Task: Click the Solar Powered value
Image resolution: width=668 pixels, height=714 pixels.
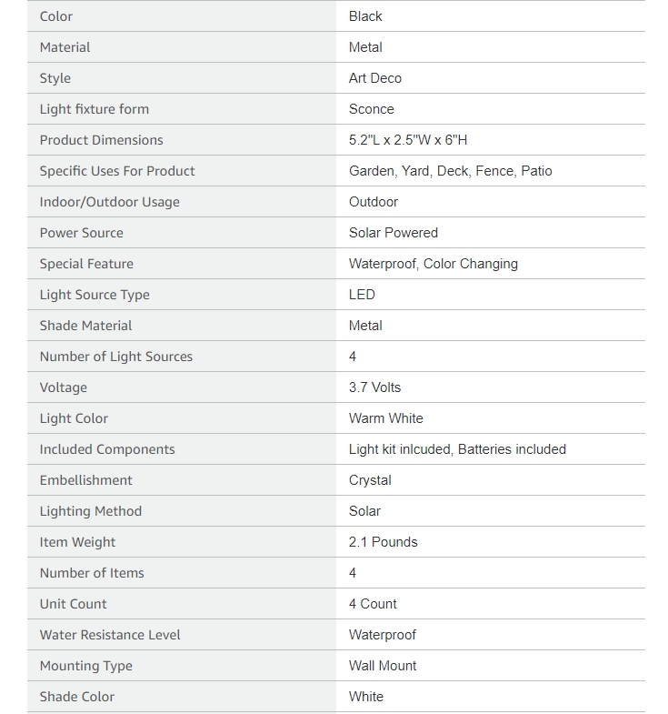Action: 394,233
